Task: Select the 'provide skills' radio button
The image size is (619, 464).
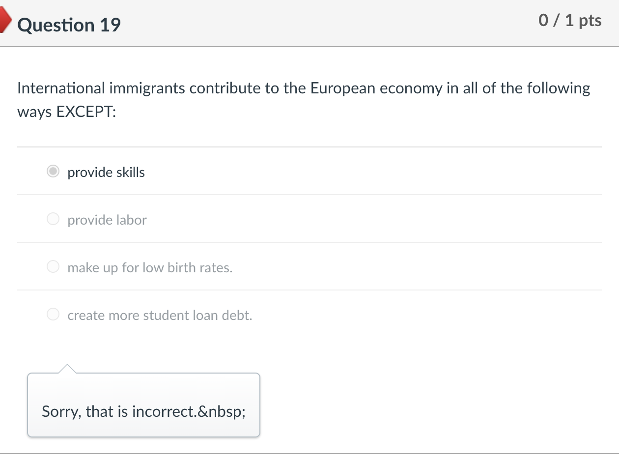Action: (x=53, y=171)
